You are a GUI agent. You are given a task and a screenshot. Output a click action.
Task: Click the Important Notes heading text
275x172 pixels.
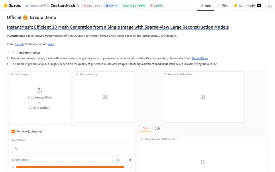coord(30,52)
